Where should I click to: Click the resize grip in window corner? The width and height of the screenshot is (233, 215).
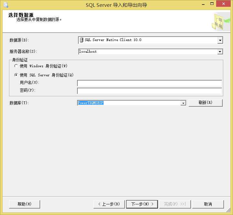pos(228,210)
